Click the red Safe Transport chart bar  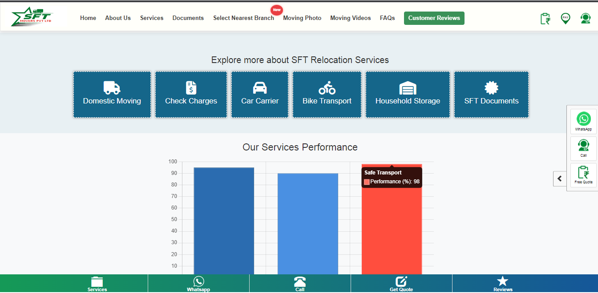[x=392, y=231]
